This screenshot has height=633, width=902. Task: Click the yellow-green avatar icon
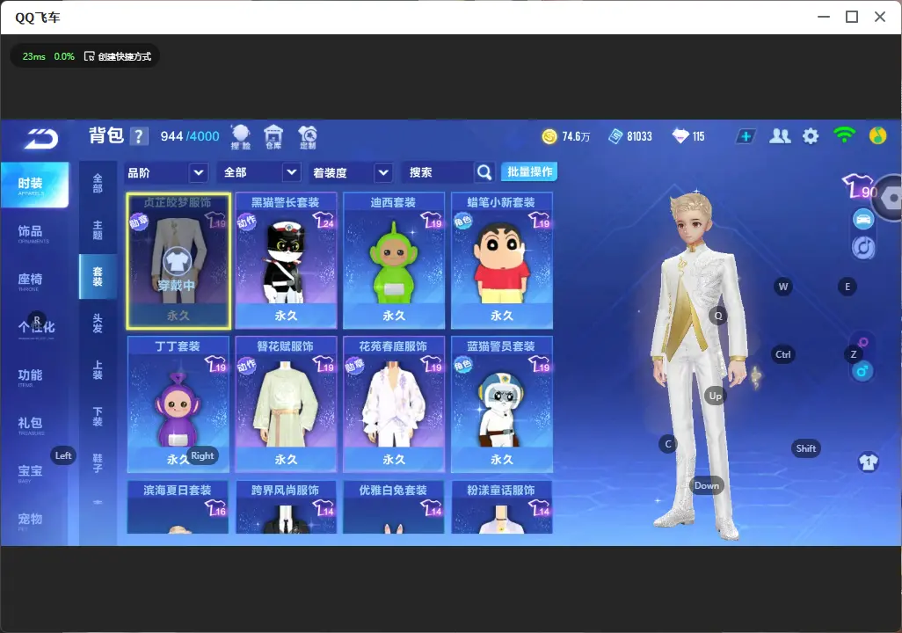point(877,135)
